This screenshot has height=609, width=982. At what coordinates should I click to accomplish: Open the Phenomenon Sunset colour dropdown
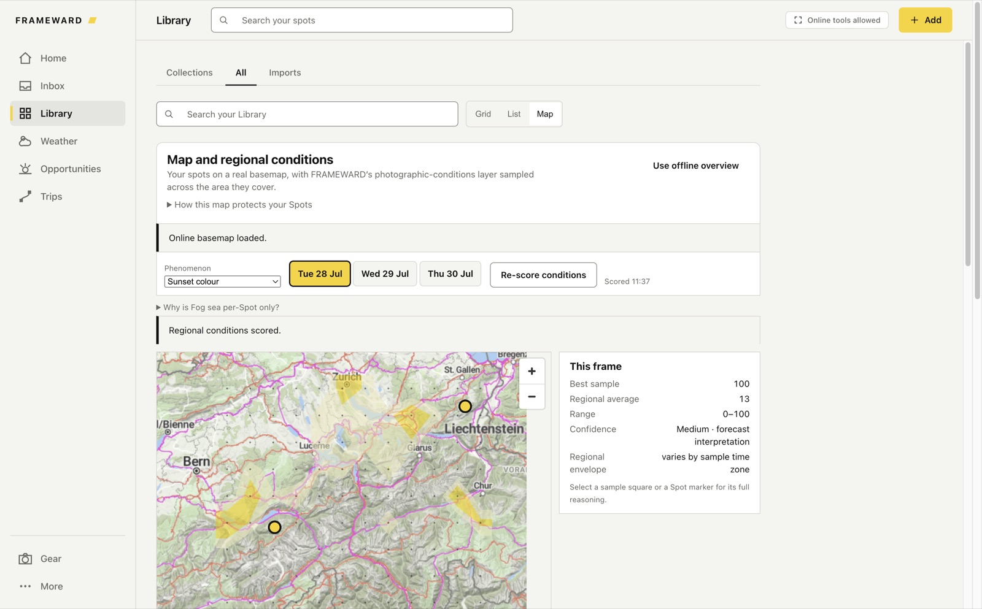tap(222, 282)
